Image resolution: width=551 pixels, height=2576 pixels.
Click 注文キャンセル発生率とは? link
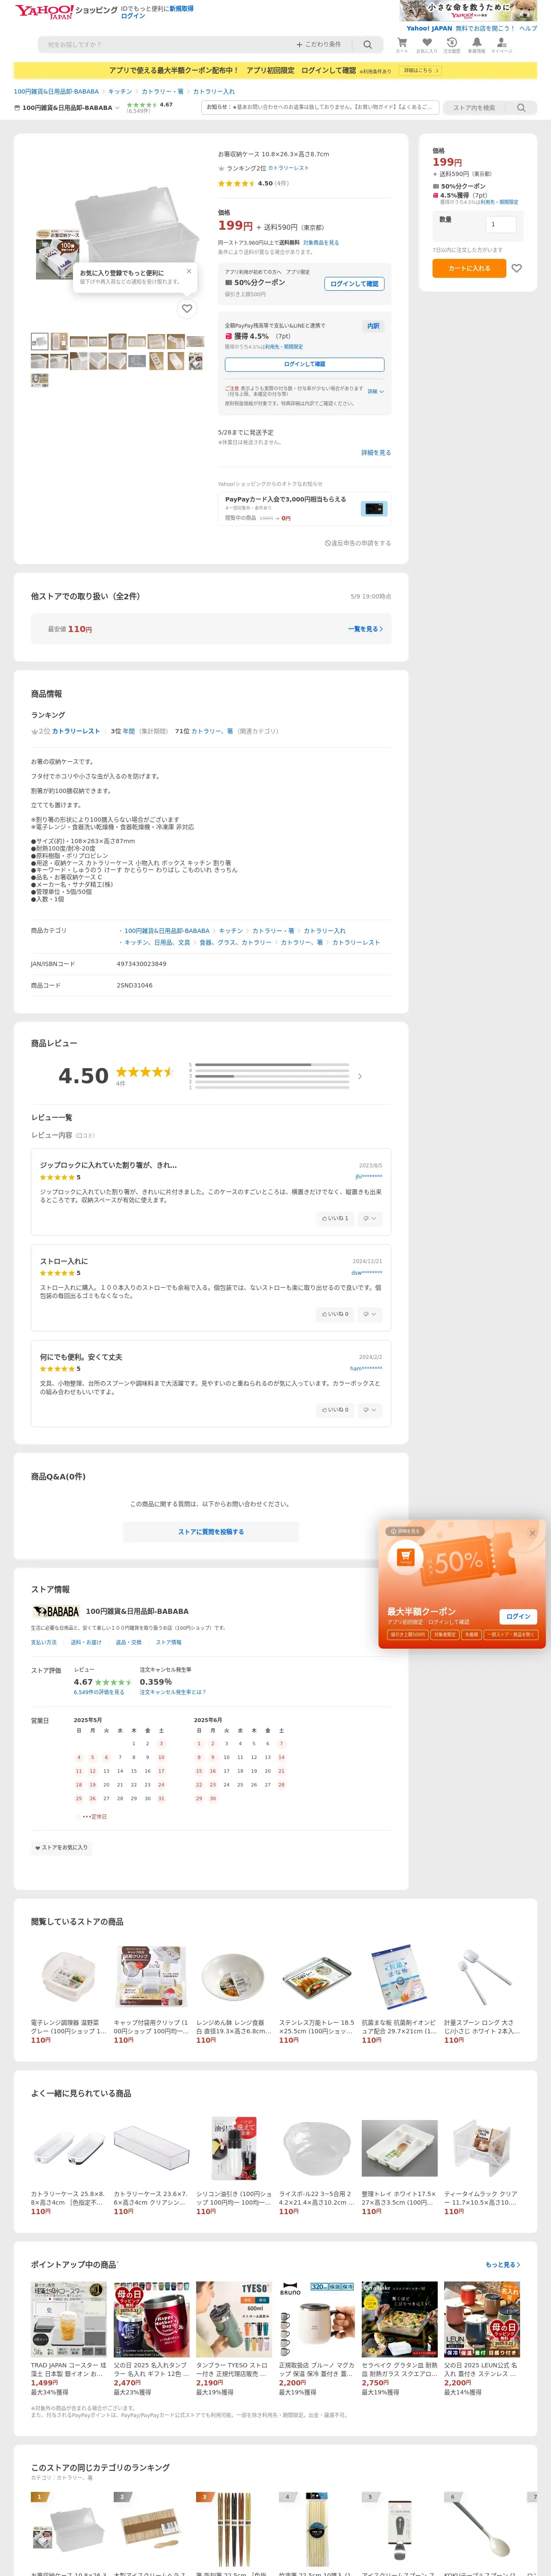tap(173, 1692)
